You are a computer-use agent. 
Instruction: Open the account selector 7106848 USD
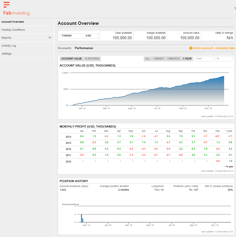79,36
